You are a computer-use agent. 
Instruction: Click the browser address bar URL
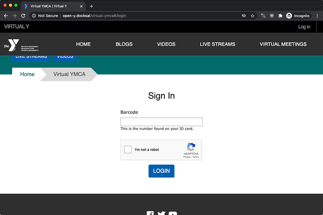[x=95, y=15]
